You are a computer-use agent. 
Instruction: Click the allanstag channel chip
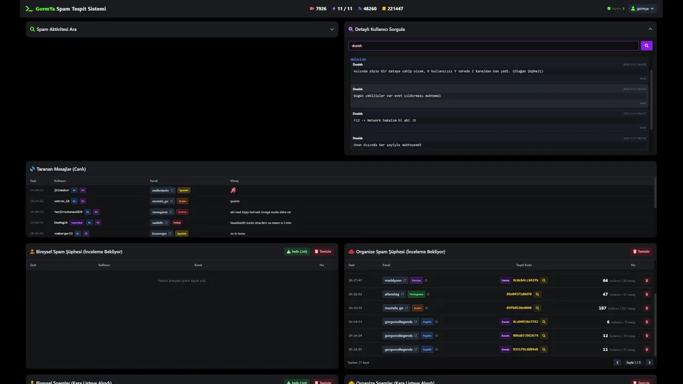point(394,294)
